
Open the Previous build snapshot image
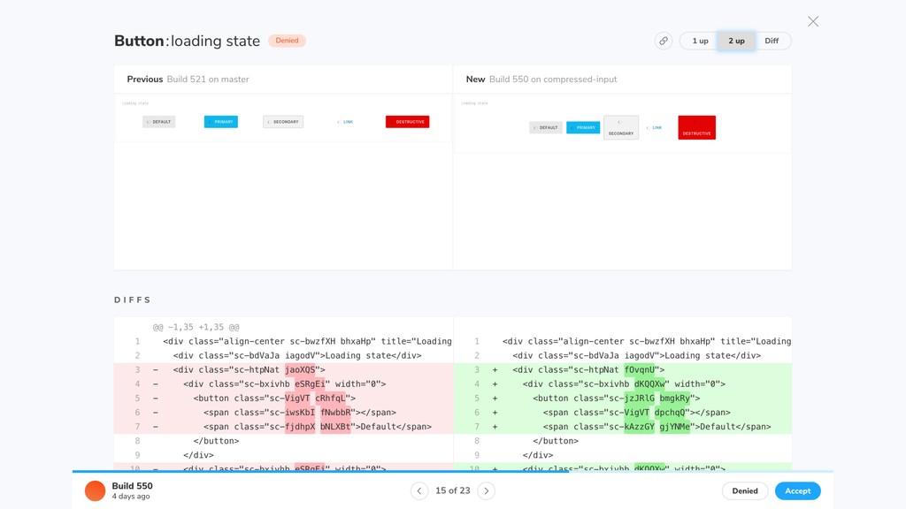click(283, 118)
